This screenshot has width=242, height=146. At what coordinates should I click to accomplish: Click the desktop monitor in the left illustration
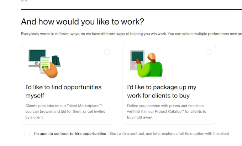tap(37, 57)
